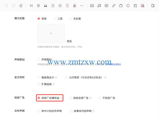Select the eraser clear-format icon
The width and height of the screenshot is (159, 124).
[21, 5]
